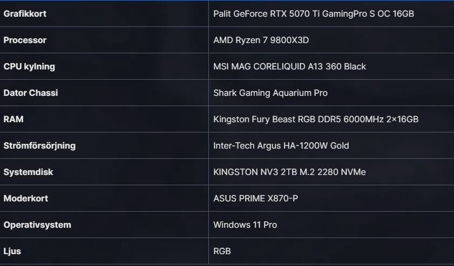Select Shark Gaming Aquarium Pro value
Viewport: 454px width, 266px height.
[x=270, y=93]
